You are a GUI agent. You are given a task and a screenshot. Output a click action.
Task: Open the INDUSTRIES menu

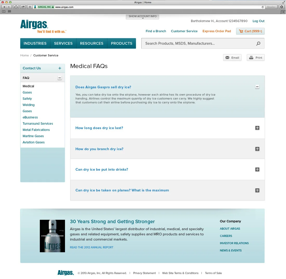[x=35, y=43]
